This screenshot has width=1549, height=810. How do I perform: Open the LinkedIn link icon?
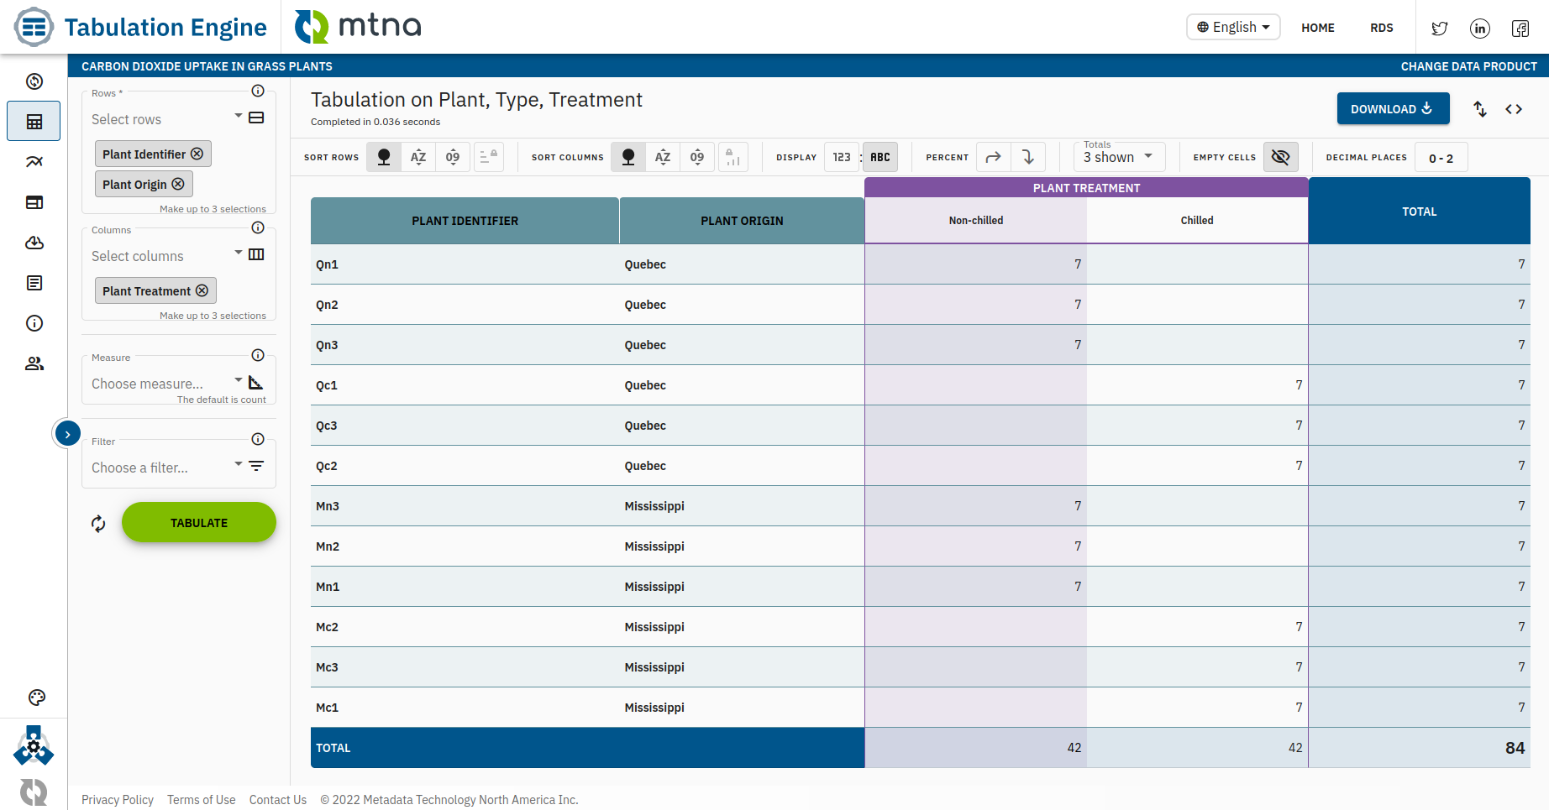(x=1480, y=29)
